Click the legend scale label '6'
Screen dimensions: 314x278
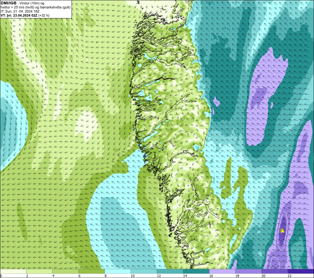click(x=79, y=276)
